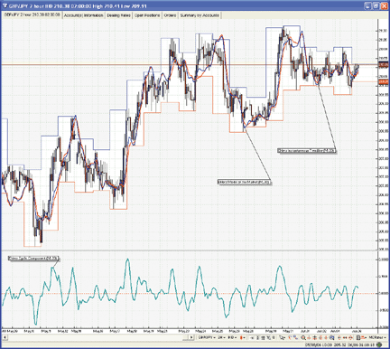Open the red candlestick chart style dropdown
Screen dimensions: 390x349
pos(242,337)
